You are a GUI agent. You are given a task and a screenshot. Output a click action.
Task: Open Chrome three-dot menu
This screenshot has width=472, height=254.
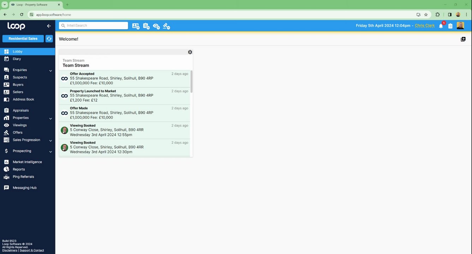(x=467, y=14)
